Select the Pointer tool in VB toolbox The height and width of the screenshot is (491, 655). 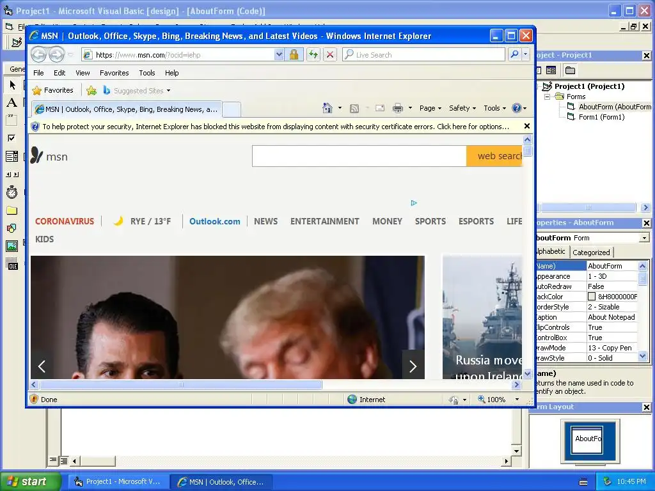(x=12, y=85)
